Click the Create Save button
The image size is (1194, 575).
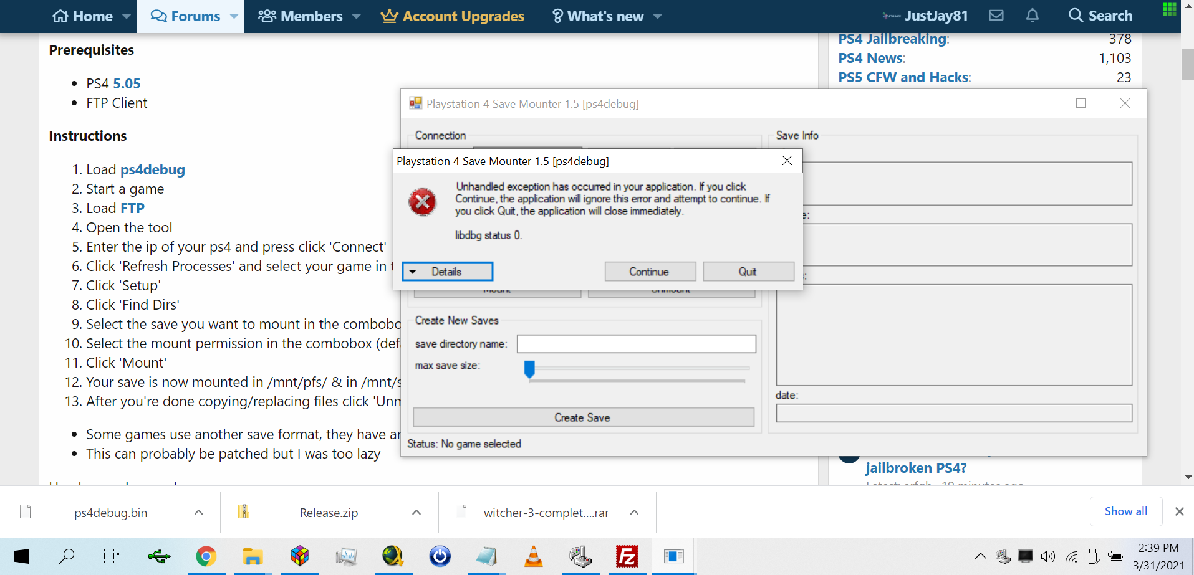tap(583, 417)
